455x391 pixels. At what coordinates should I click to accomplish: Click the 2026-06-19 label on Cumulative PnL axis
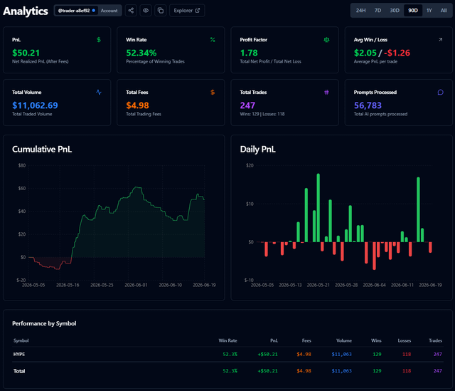tap(204, 285)
